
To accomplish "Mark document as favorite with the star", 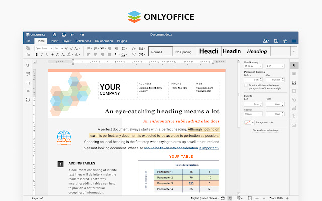I will pos(285,41).
